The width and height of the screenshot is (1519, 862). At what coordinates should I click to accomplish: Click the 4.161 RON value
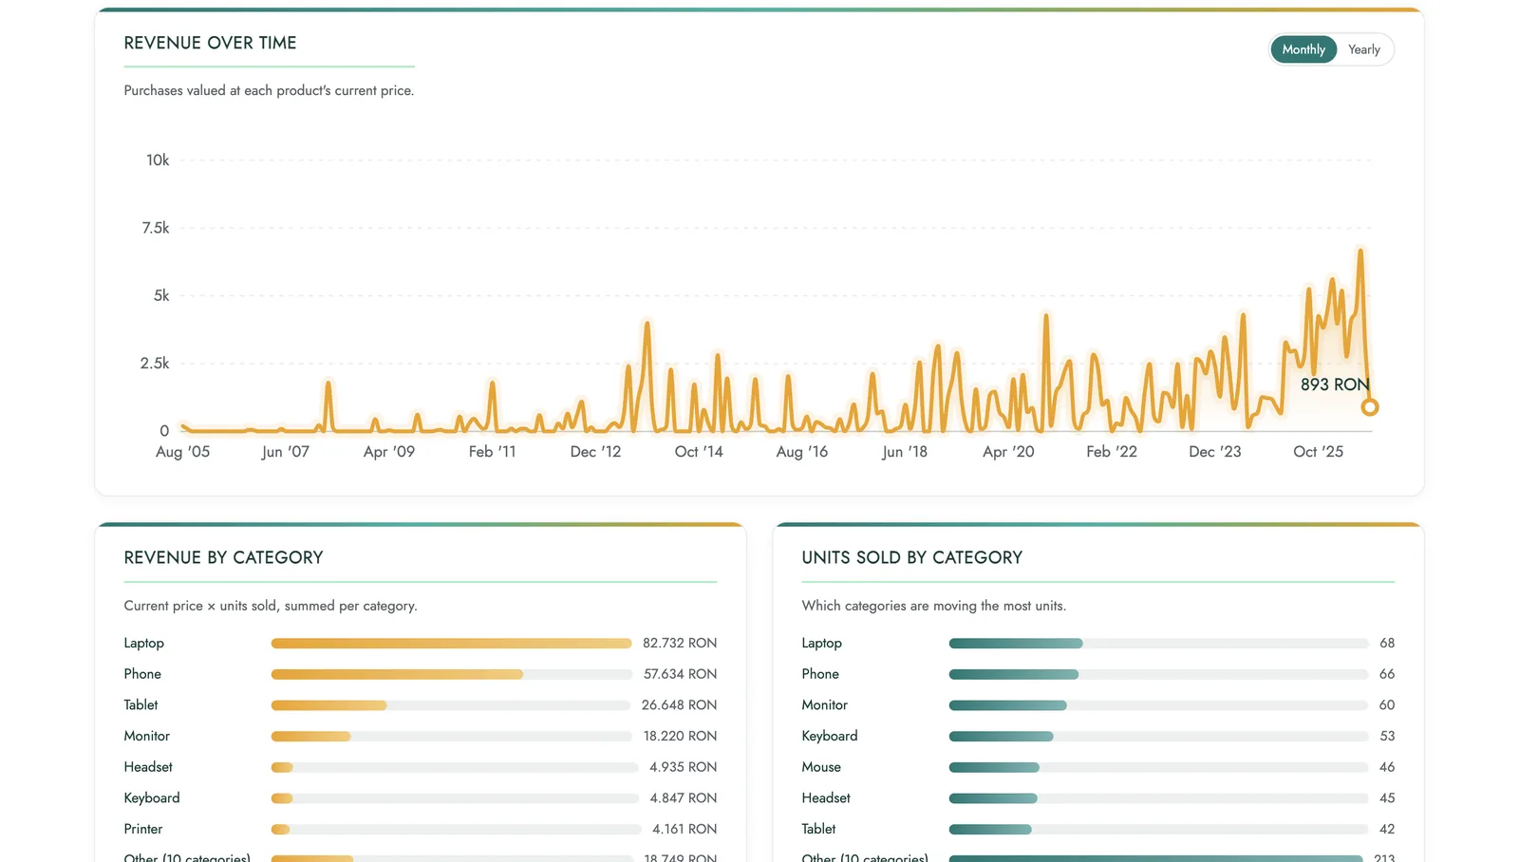pos(684,829)
